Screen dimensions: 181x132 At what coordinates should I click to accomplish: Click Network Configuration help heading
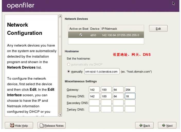tap(25, 29)
